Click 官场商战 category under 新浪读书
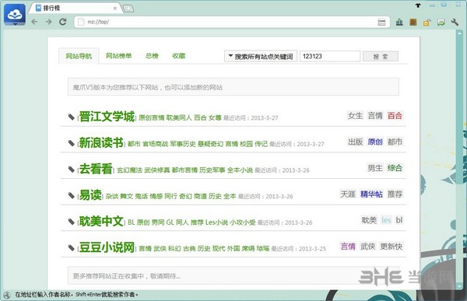 tap(156, 144)
